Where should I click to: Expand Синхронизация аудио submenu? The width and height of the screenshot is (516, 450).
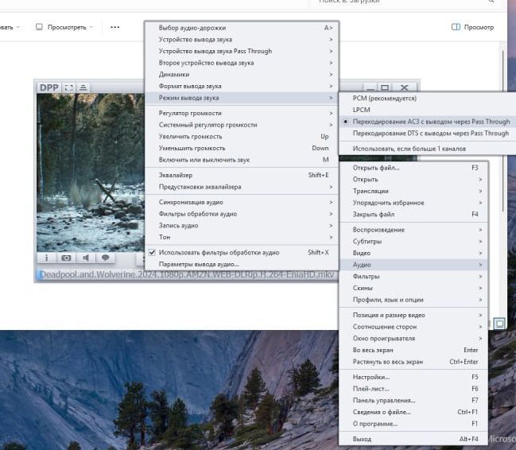(242, 202)
